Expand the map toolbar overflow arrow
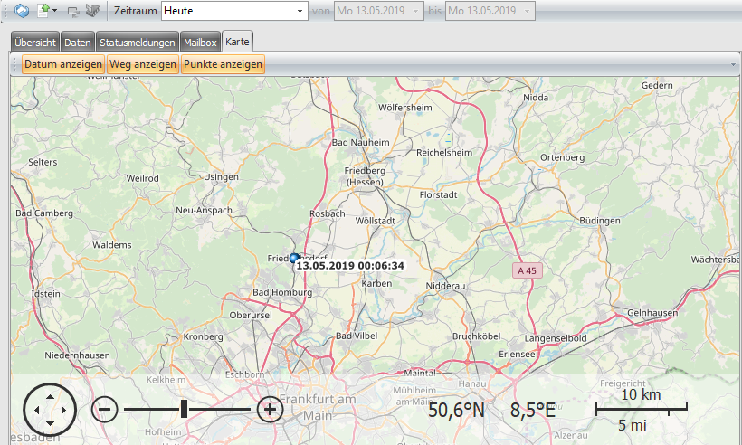Image resolution: width=742 pixels, height=445 pixels. pyautogui.click(x=734, y=65)
